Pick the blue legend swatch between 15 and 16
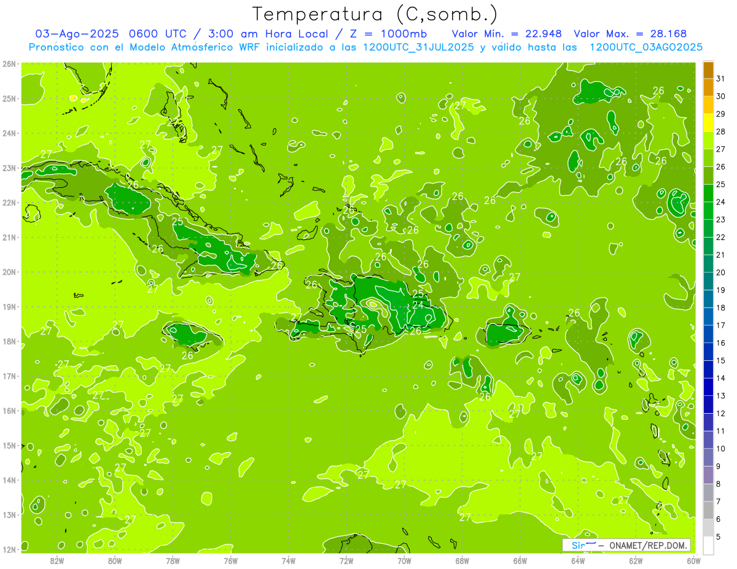737x569 pixels. coord(708,352)
